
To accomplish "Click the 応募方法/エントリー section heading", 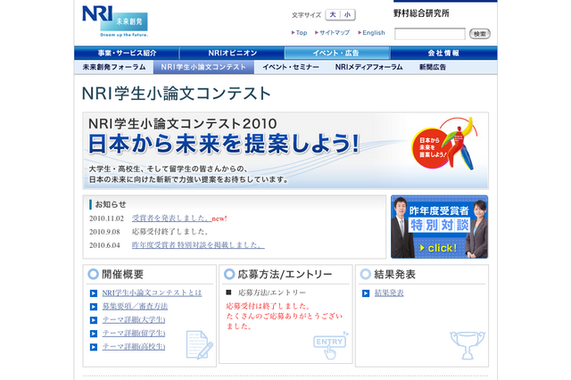I will [285, 275].
